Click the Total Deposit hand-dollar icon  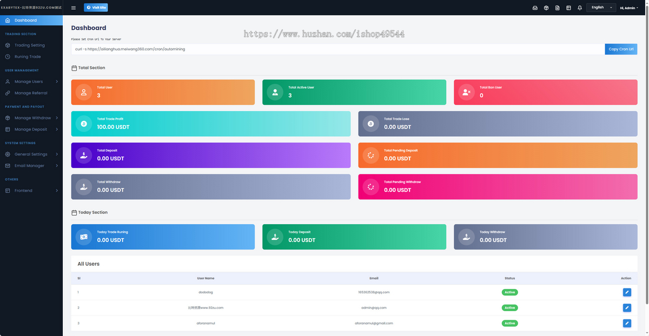[84, 156]
